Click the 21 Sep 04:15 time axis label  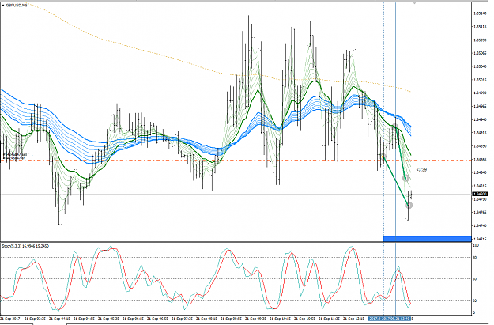click(60, 319)
